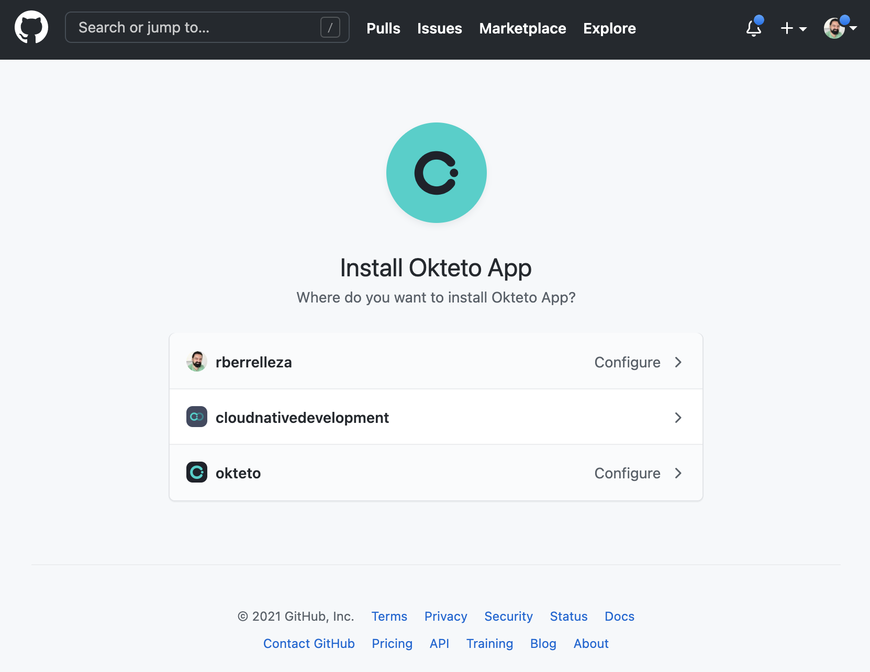Click the create new plus icon
This screenshot has width=870, height=672.
(786, 28)
